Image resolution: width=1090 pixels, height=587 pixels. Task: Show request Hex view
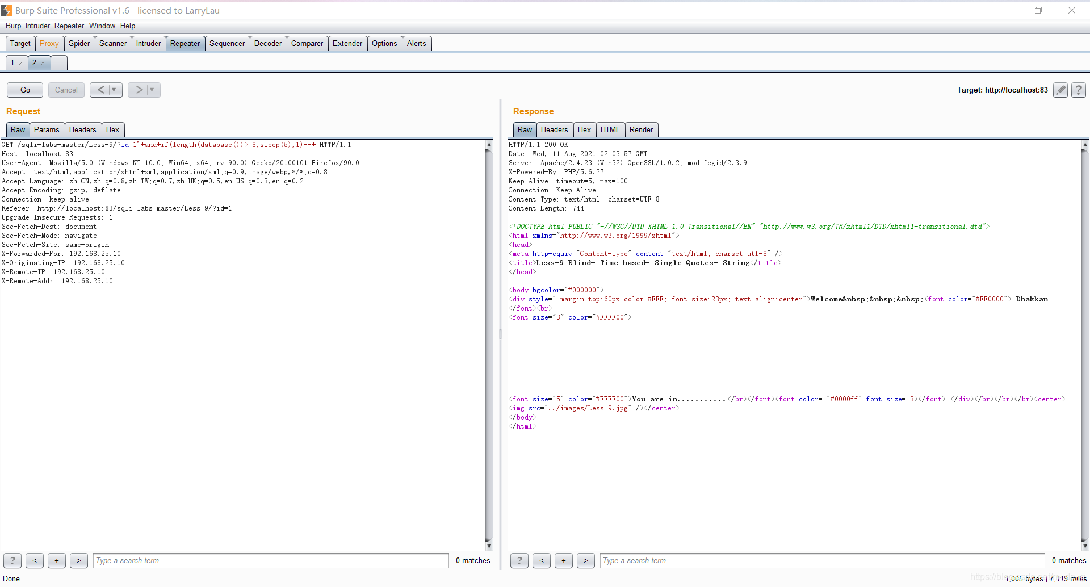113,129
